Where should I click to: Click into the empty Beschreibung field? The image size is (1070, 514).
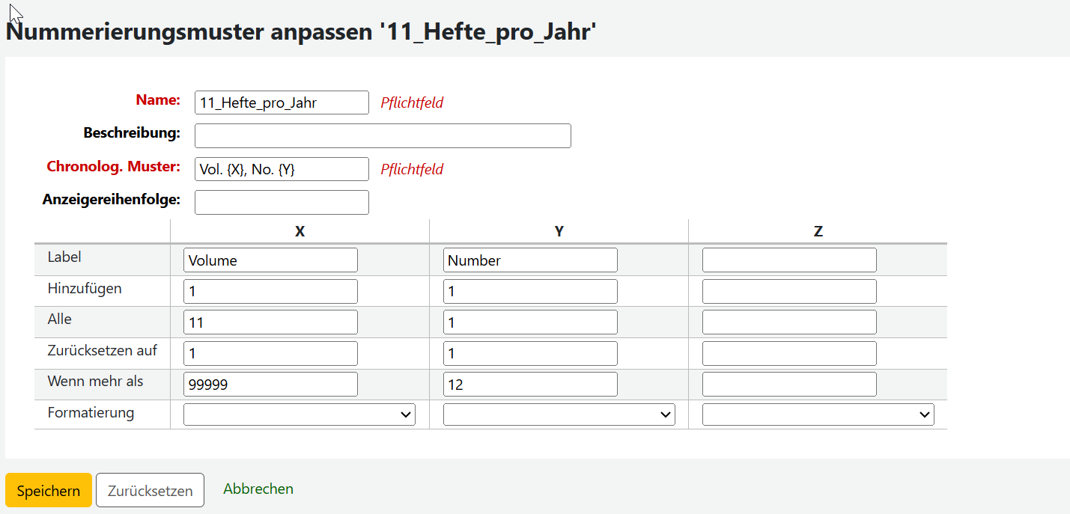(383, 135)
